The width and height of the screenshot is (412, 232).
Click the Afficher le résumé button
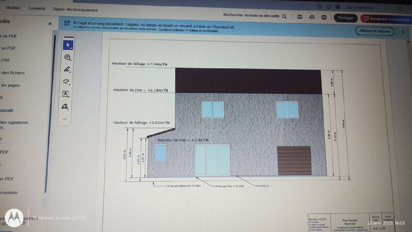(374, 31)
